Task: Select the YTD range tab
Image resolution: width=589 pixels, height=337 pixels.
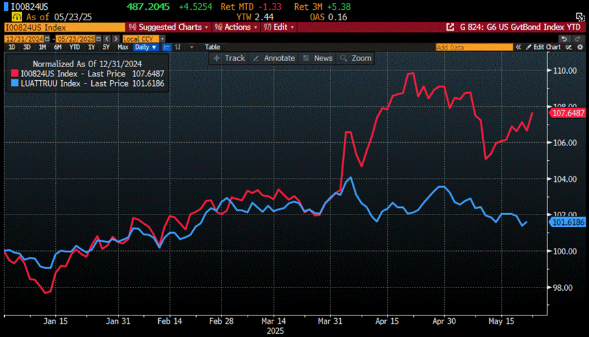Action: 74,47
